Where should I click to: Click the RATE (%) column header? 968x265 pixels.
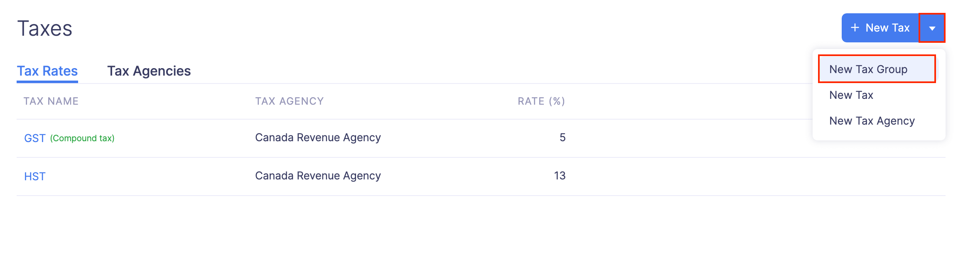click(541, 101)
